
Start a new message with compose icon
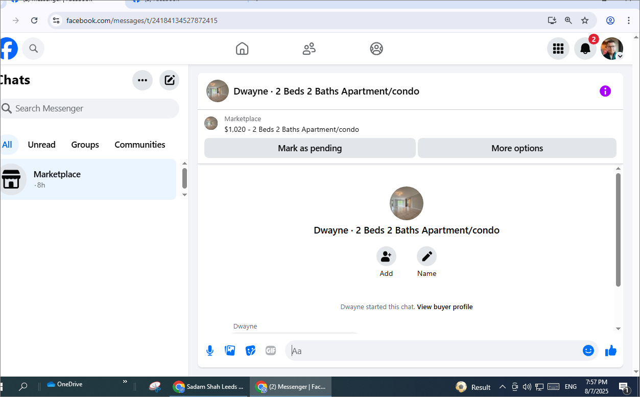click(x=170, y=80)
